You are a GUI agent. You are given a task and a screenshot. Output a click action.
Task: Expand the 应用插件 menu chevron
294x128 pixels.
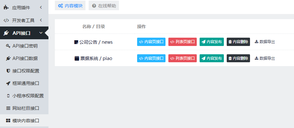pos(41,7)
